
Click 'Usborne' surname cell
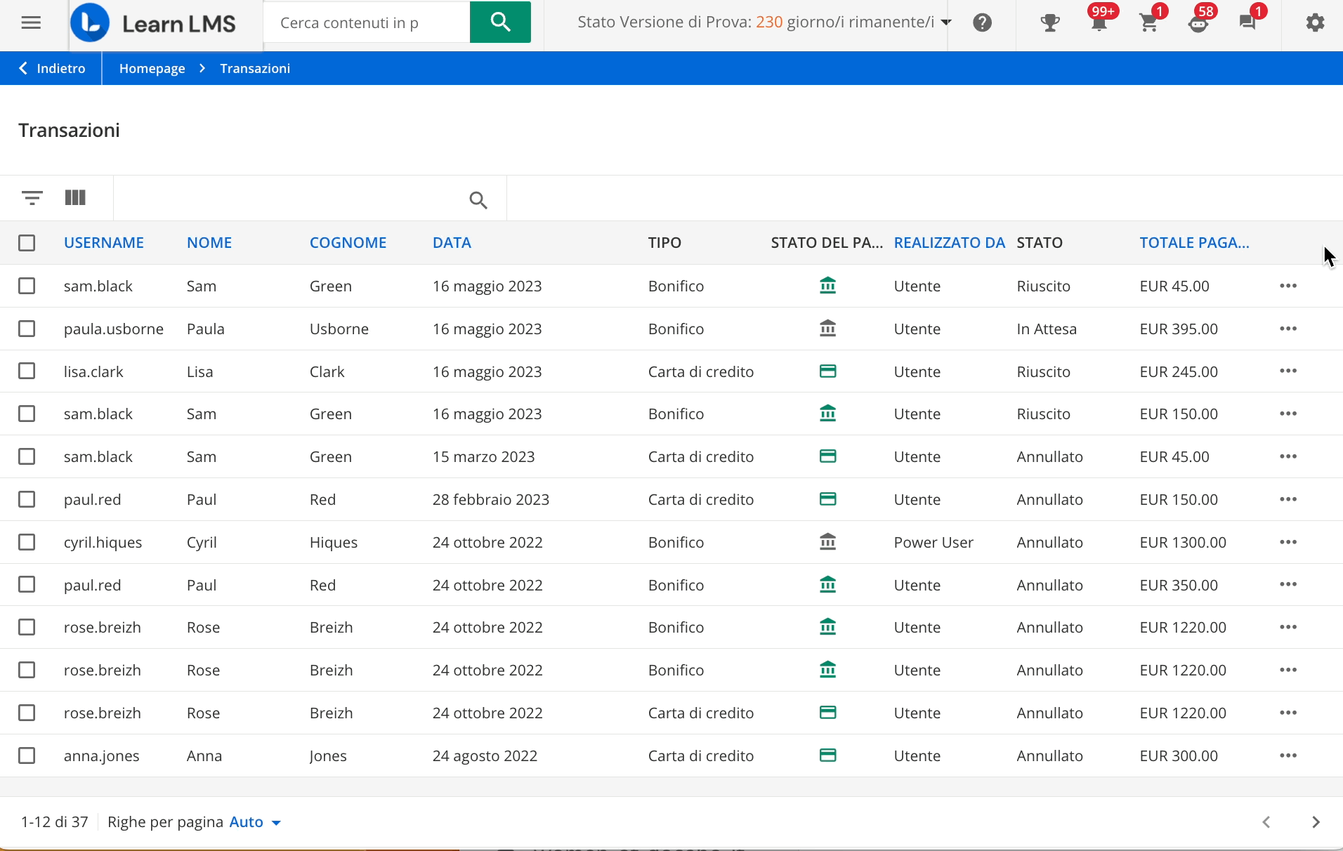339,329
